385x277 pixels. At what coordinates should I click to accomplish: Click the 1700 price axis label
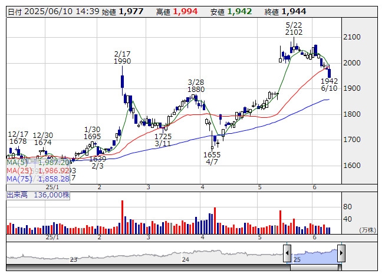[x=352, y=140]
